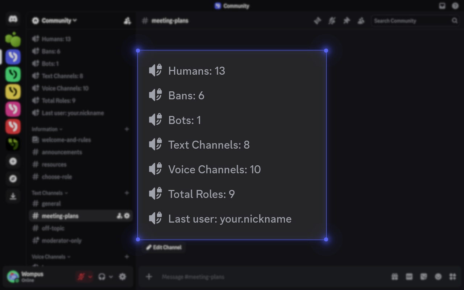The image size is (464, 290).
Task: Click the Edit Channel button
Action: pos(164,247)
